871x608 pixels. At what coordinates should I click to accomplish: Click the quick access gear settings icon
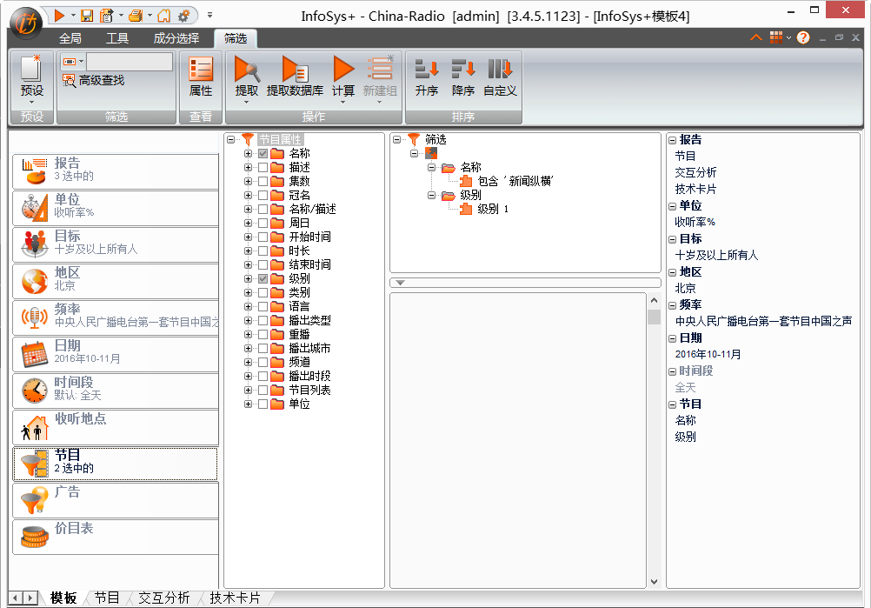(184, 16)
